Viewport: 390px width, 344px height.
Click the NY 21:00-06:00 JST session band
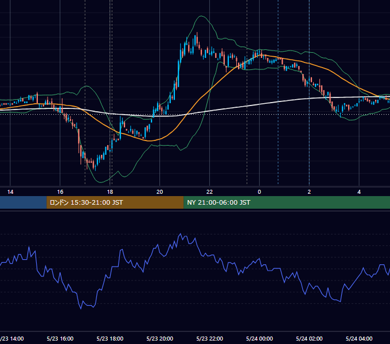pos(287,202)
